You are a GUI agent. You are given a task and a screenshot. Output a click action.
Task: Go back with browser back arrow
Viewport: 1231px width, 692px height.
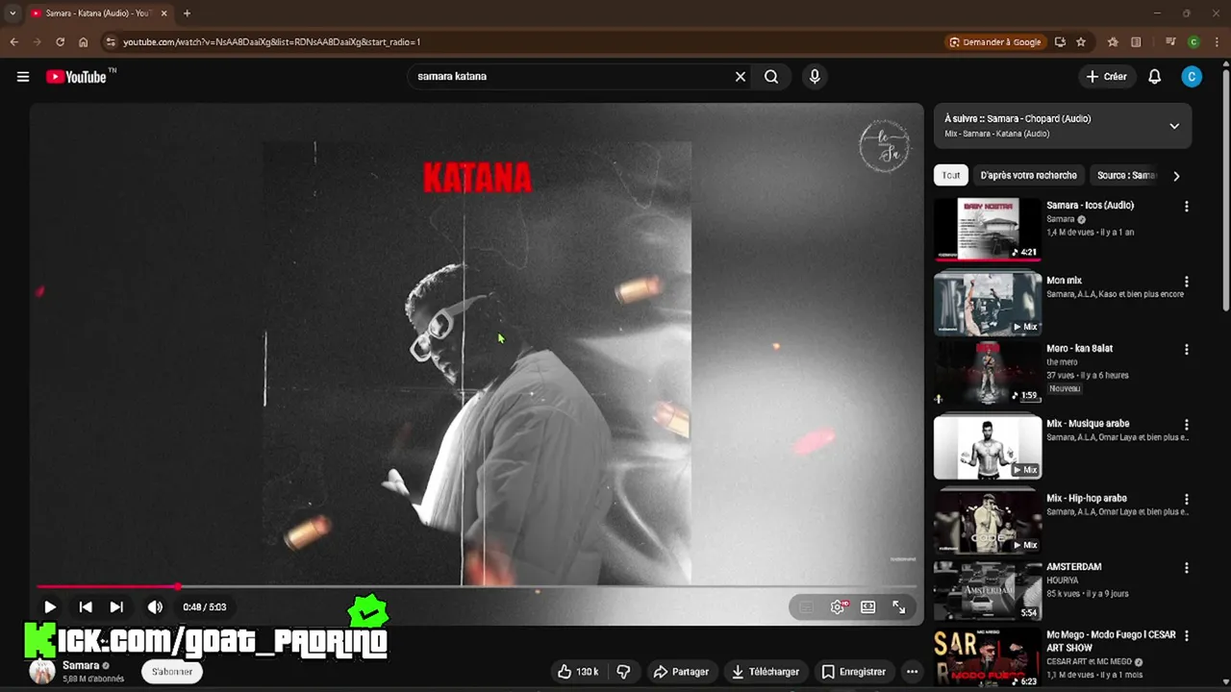(13, 42)
